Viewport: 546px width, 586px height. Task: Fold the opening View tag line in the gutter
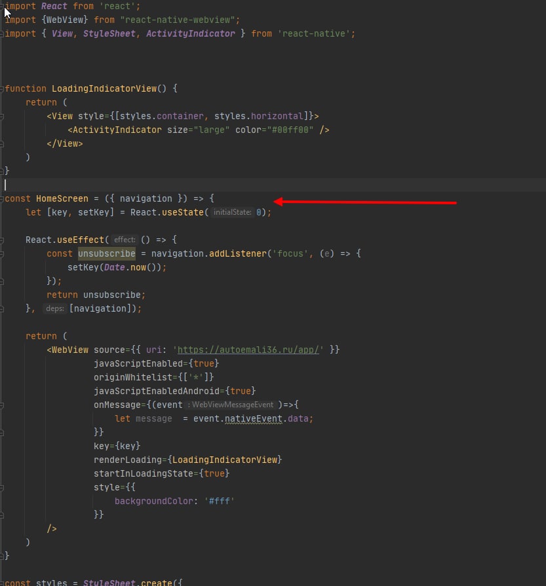2,117
